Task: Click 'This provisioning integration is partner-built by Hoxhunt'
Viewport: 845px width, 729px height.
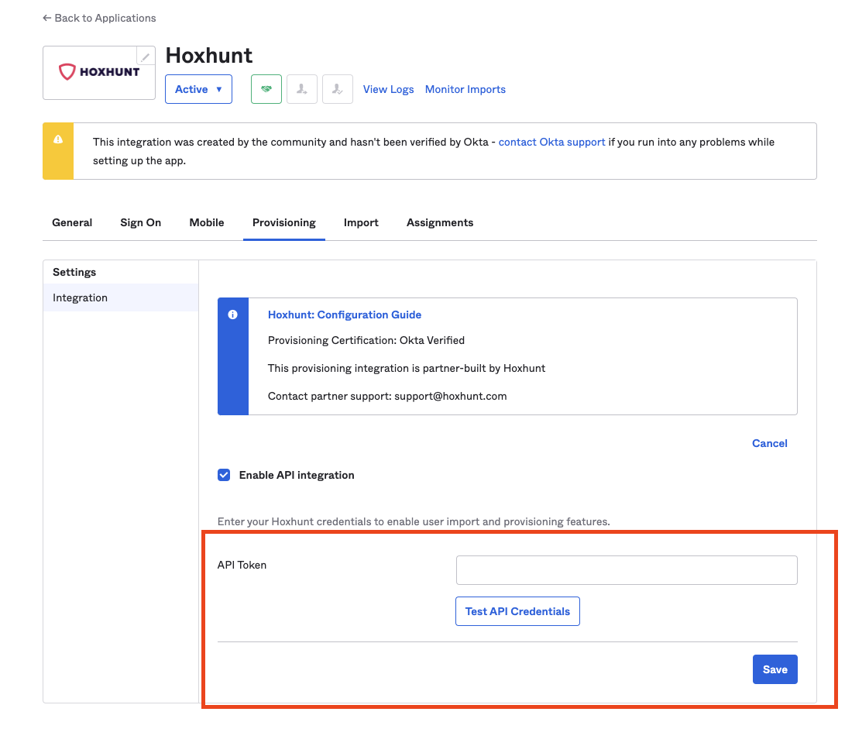Action: pos(407,368)
